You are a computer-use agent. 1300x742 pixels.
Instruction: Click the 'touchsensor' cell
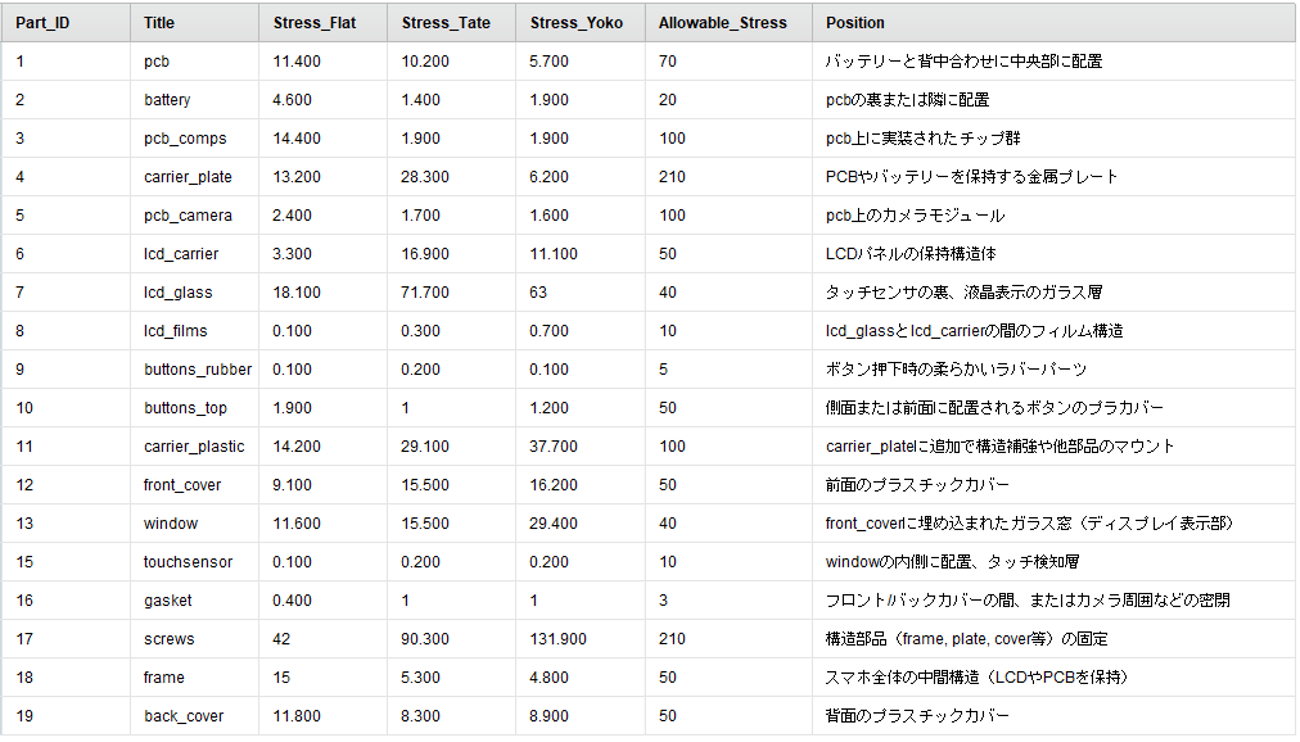point(194,562)
